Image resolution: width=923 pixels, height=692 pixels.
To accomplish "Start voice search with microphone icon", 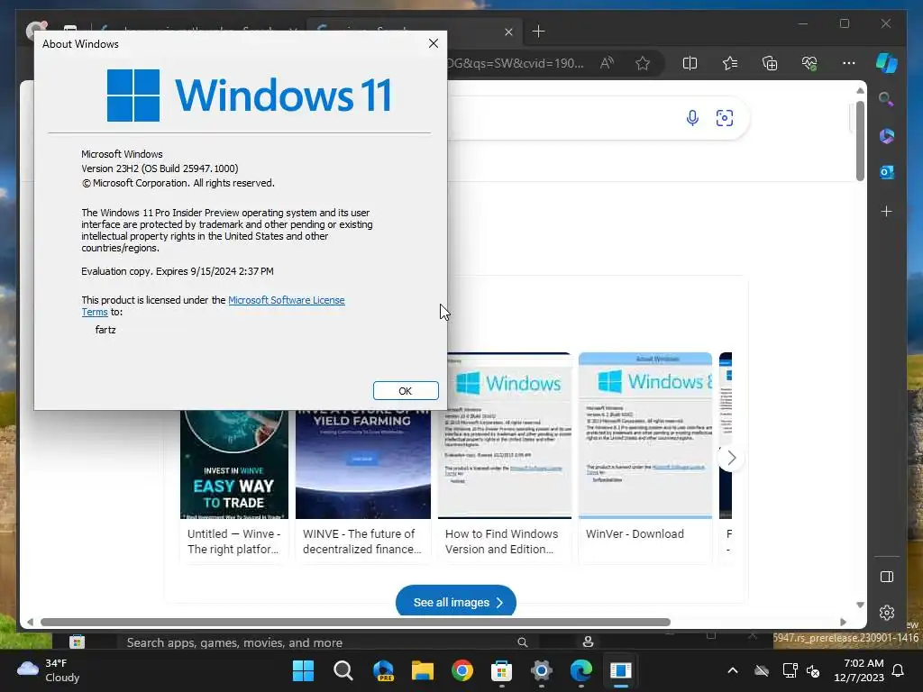I will coord(692,118).
